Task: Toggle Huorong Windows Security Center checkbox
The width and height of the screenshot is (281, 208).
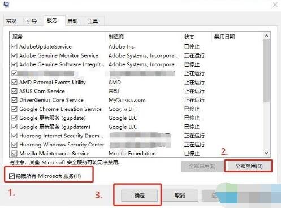Action: tap(15, 145)
